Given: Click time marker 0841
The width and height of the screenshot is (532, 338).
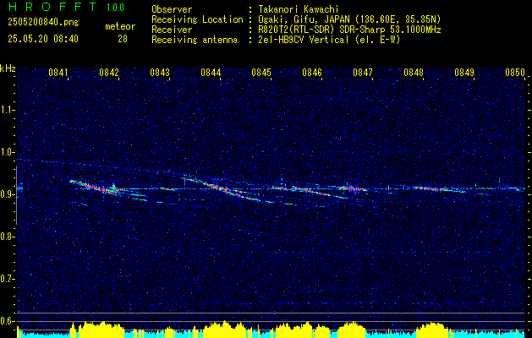Looking at the screenshot, I should coord(58,73).
